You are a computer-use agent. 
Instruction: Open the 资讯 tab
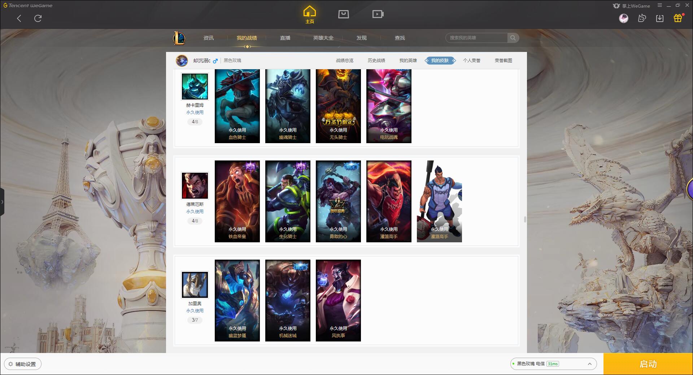209,38
